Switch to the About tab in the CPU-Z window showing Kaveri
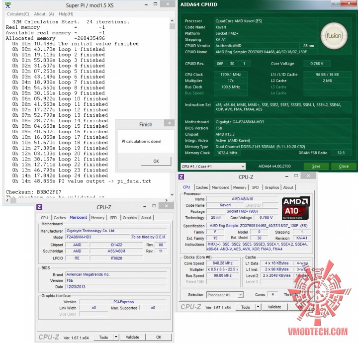The width and height of the screenshot is (358, 343). [288, 187]
